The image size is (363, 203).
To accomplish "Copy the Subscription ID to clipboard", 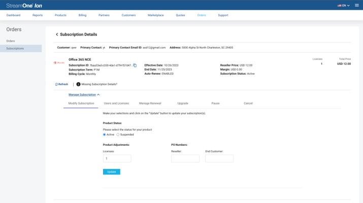I will [135, 65].
